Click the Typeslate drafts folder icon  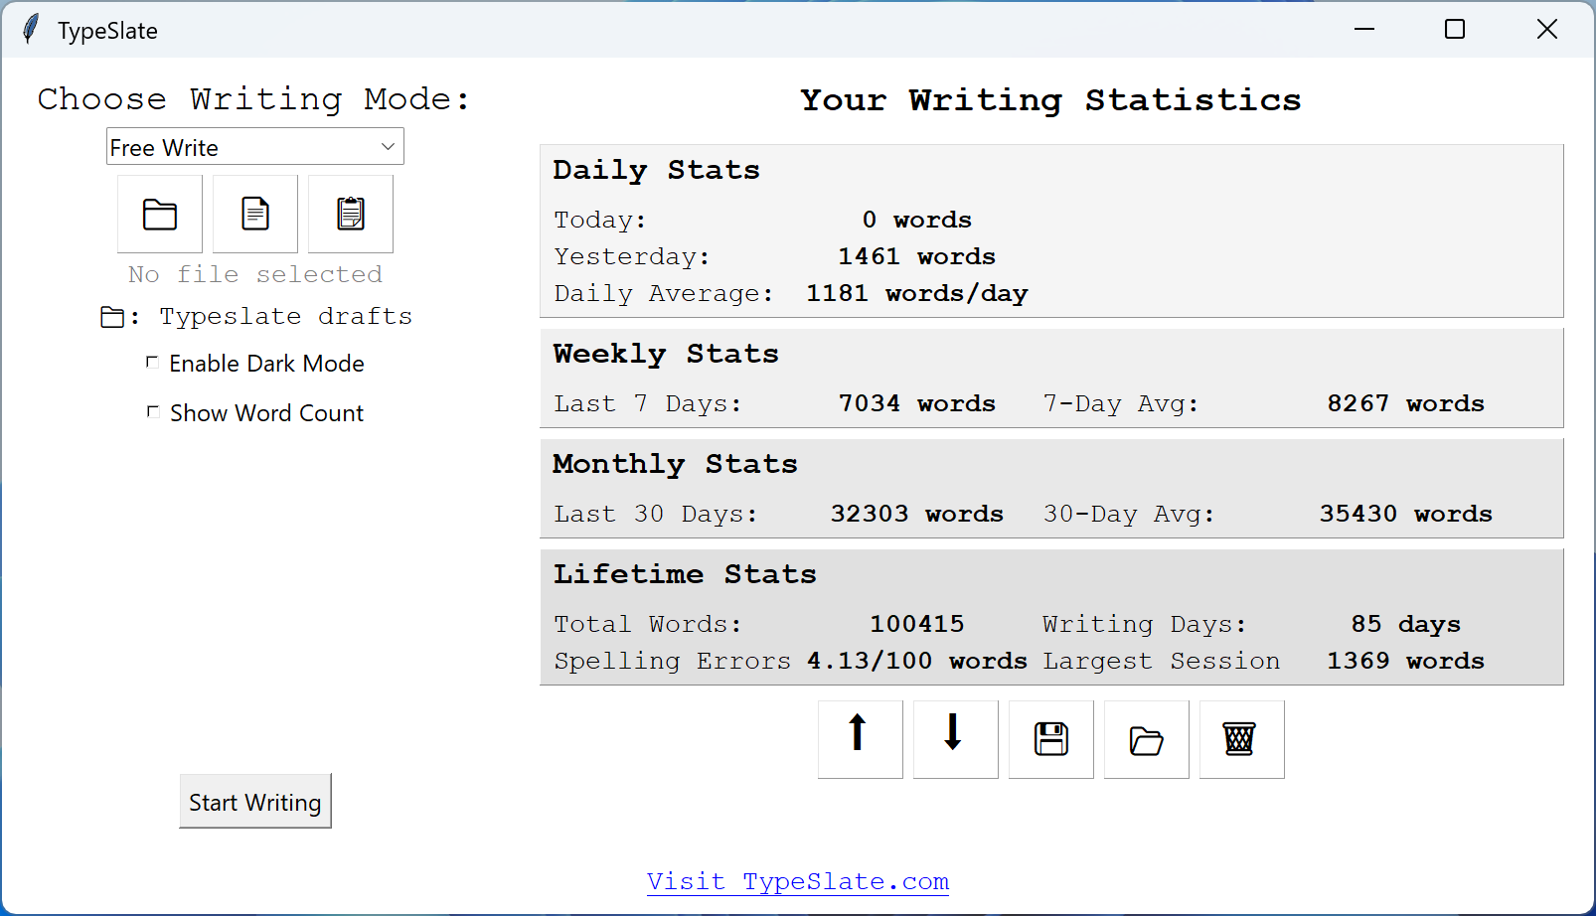pyautogui.click(x=113, y=316)
